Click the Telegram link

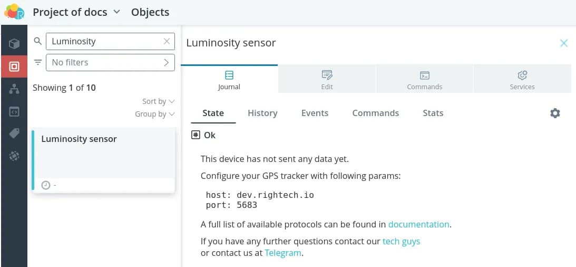(283, 253)
